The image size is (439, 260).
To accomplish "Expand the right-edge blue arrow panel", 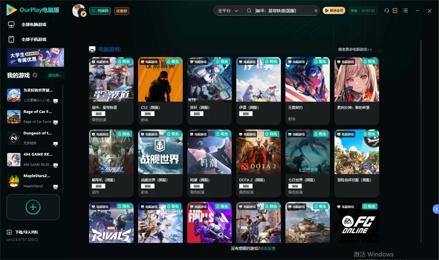I will [x=436, y=209].
